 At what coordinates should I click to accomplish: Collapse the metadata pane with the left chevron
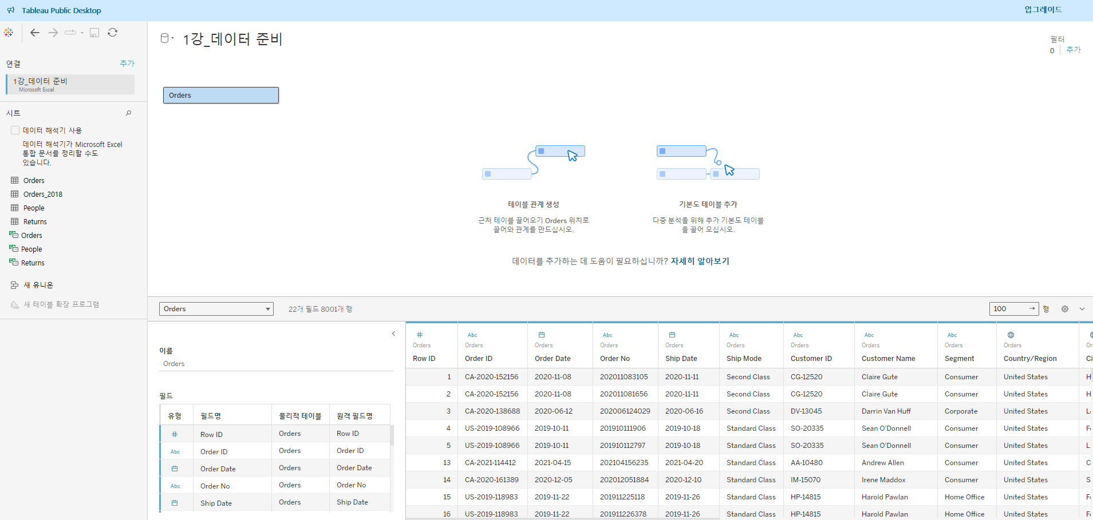click(x=393, y=334)
